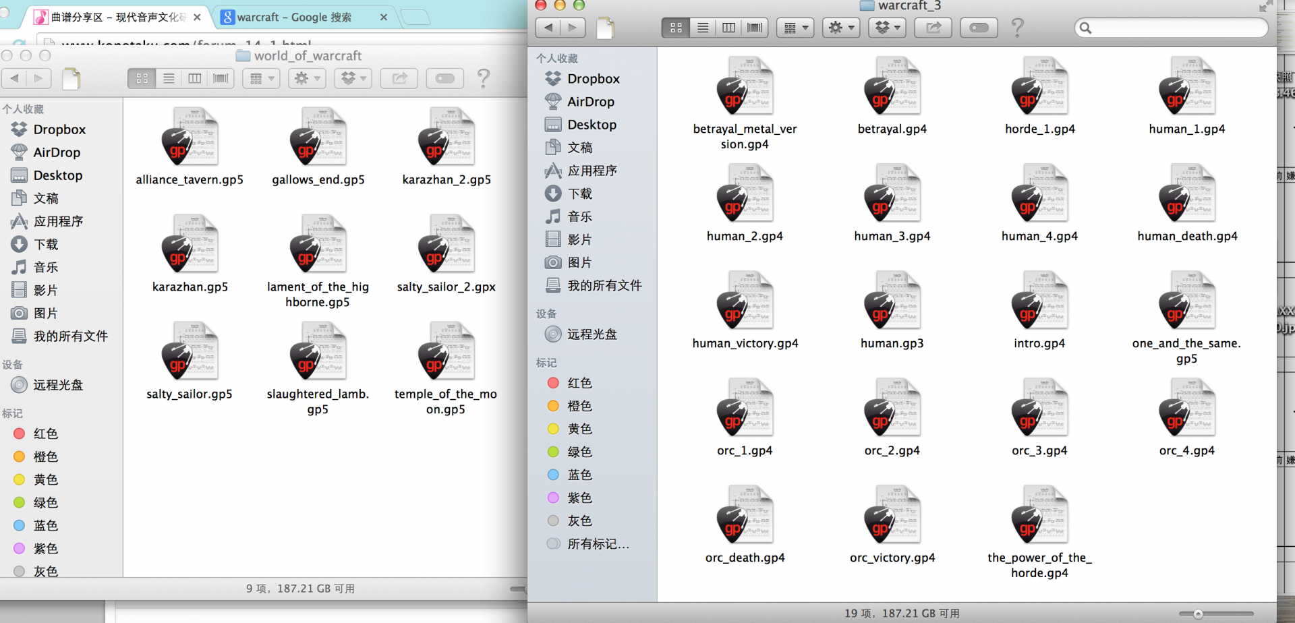Open action gear dropdown in warcraft_3 toolbar
The width and height of the screenshot is (1295, 623).
coord(841,28)
